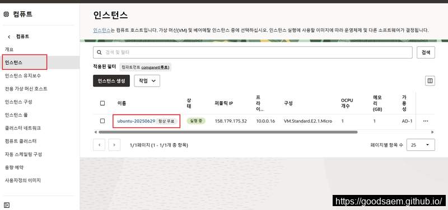
Task: Open 사용자정의 이미지 in the sidebar
Action: tap(23, 180)
